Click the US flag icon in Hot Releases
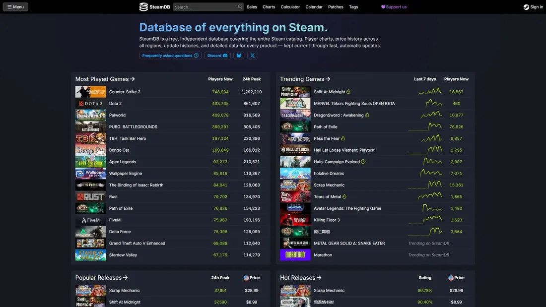 tap(451, 278)
